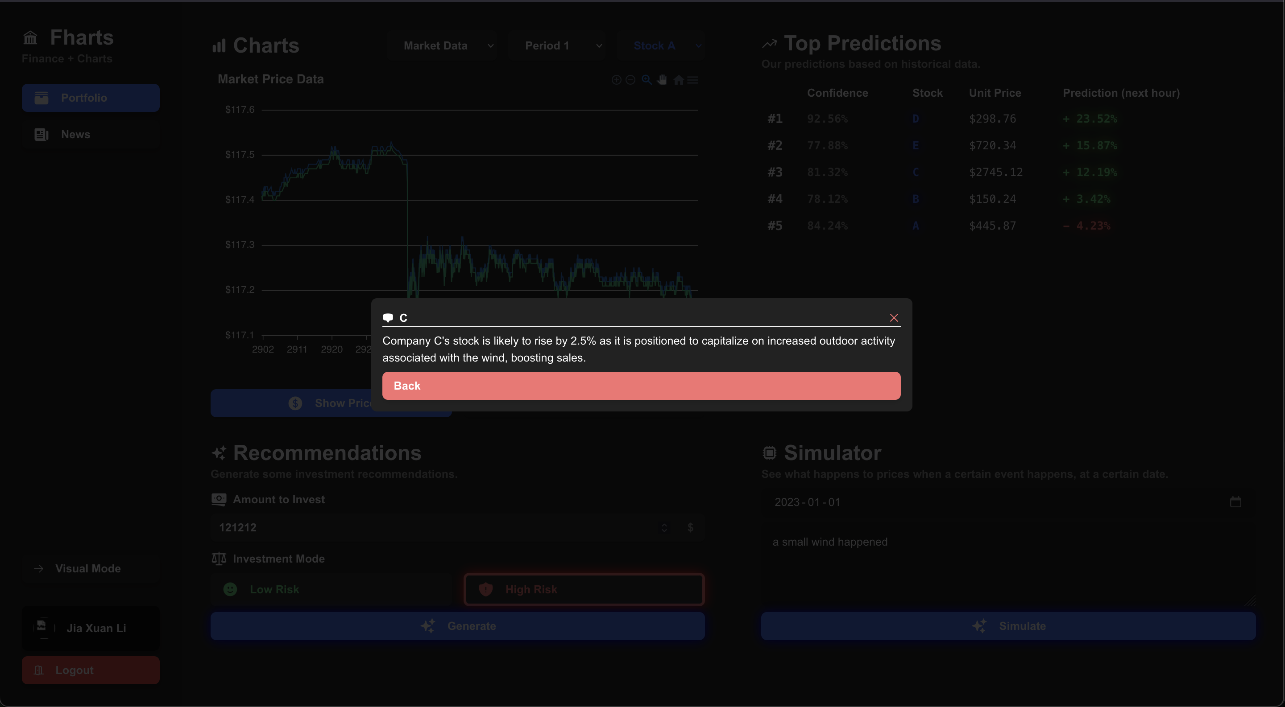Click the Amount to Invest stepper arrows
Screen dimensions: 1285x707
(664, 528)
